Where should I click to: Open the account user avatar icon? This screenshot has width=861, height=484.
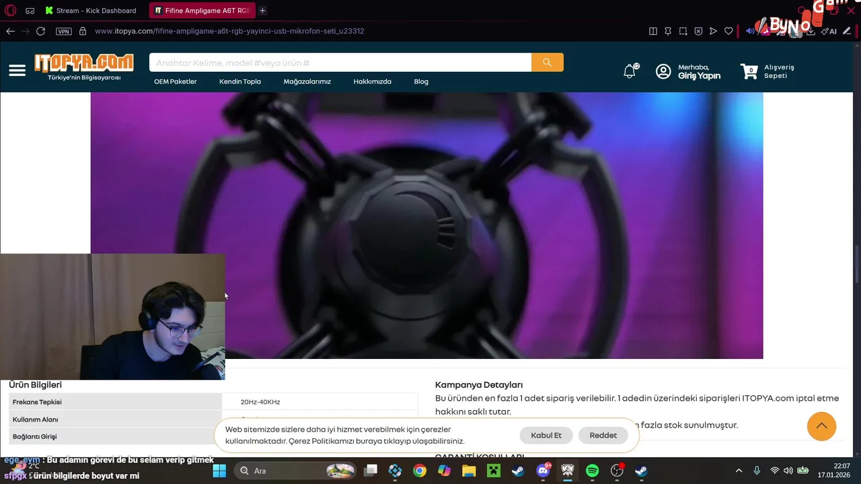coord(663,71)
